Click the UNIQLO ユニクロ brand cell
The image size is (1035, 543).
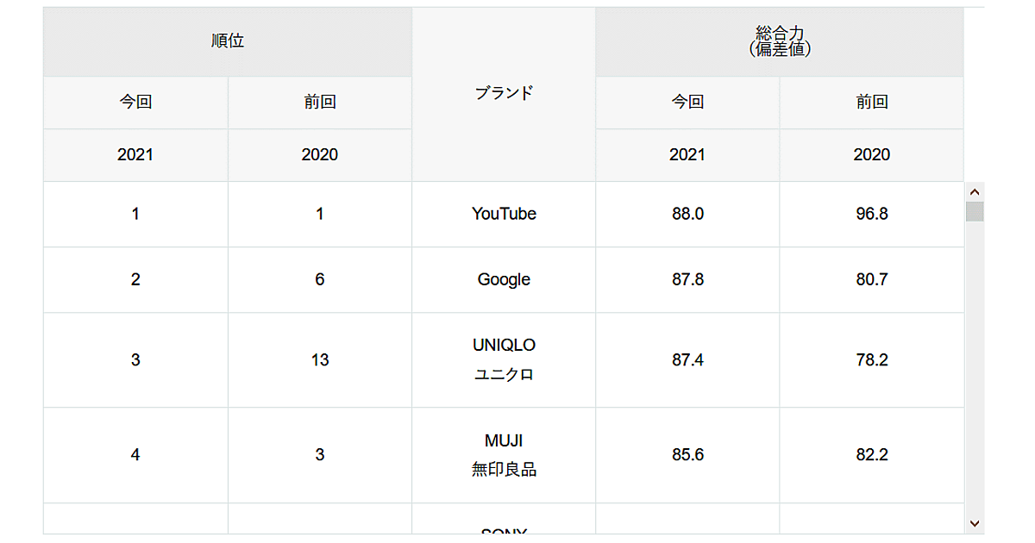click(x=504, y=359)
